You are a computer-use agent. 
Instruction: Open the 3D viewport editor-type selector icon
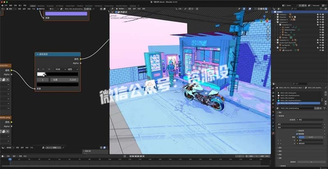112,9
